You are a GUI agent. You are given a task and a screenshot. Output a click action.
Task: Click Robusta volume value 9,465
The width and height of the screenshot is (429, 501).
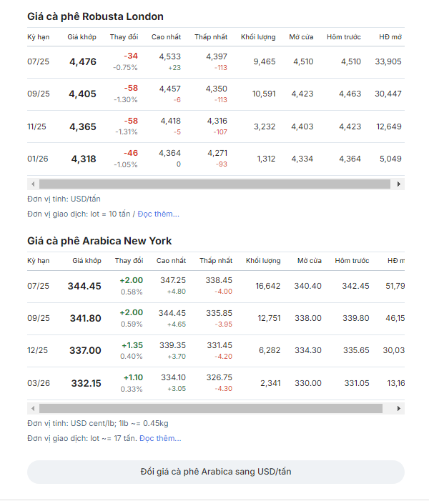pyautogui.click(x=265, y=61)
